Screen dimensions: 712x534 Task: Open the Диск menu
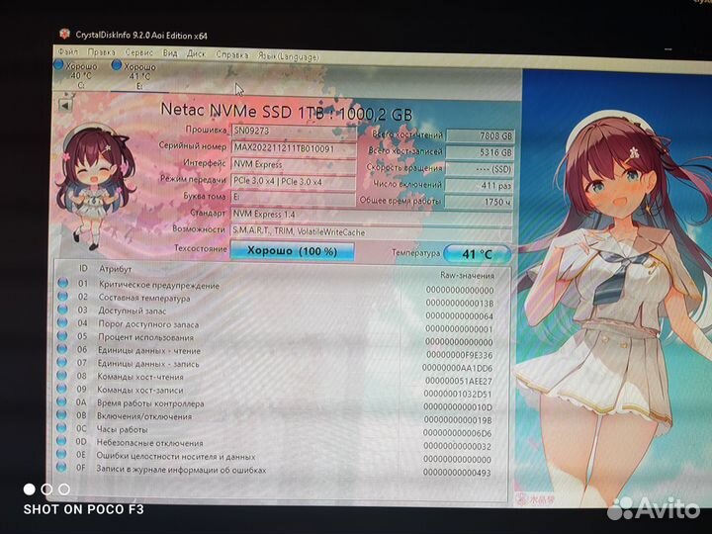point(196,53)
